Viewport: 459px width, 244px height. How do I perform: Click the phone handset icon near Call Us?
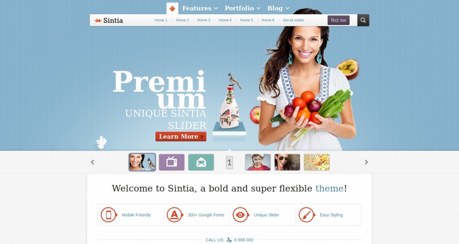[x=229, y=240]
